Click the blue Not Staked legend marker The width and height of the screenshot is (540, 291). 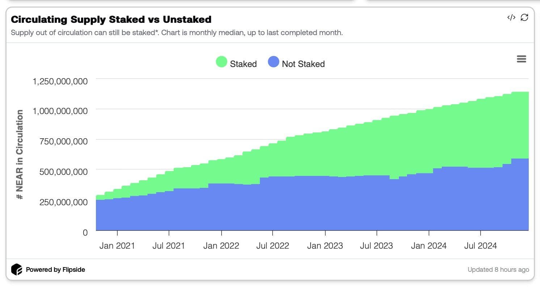pyautogui.click(x=273, y=62)
